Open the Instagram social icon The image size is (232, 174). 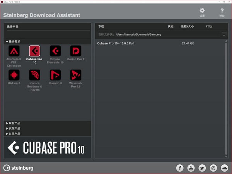point(213,168)
